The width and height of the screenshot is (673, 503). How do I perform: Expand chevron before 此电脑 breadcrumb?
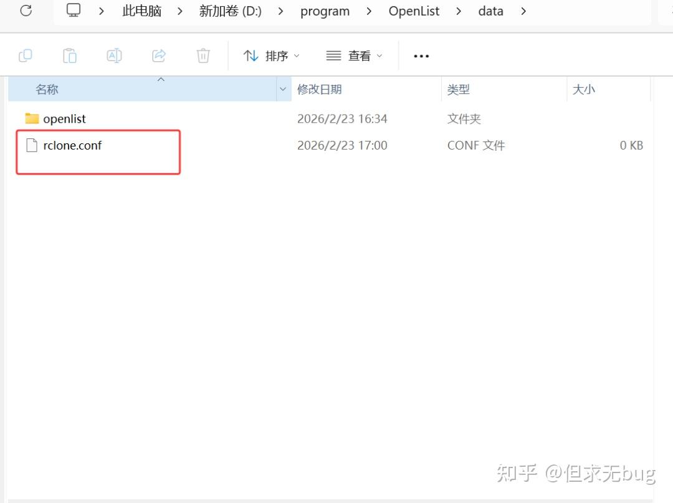pos(102,11)
